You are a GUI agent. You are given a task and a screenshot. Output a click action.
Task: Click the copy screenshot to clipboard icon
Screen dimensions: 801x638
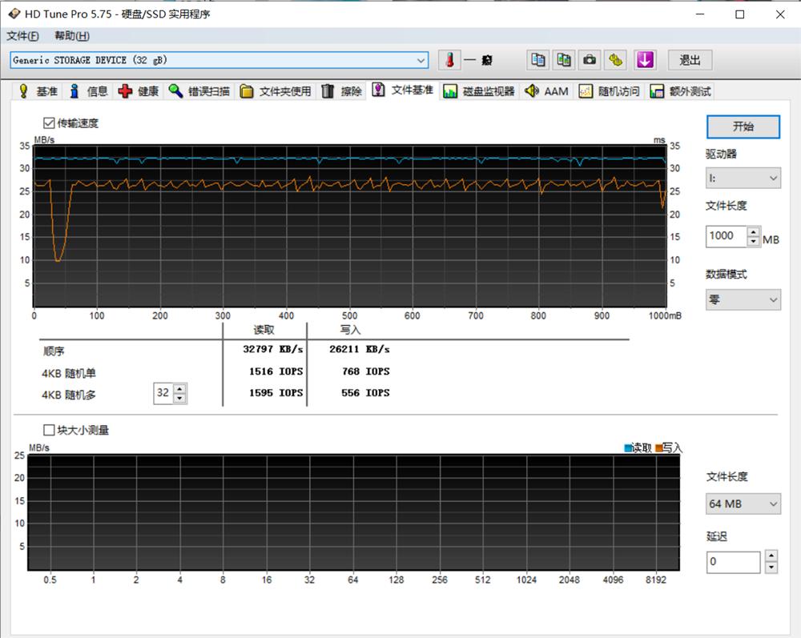[564, 60]
